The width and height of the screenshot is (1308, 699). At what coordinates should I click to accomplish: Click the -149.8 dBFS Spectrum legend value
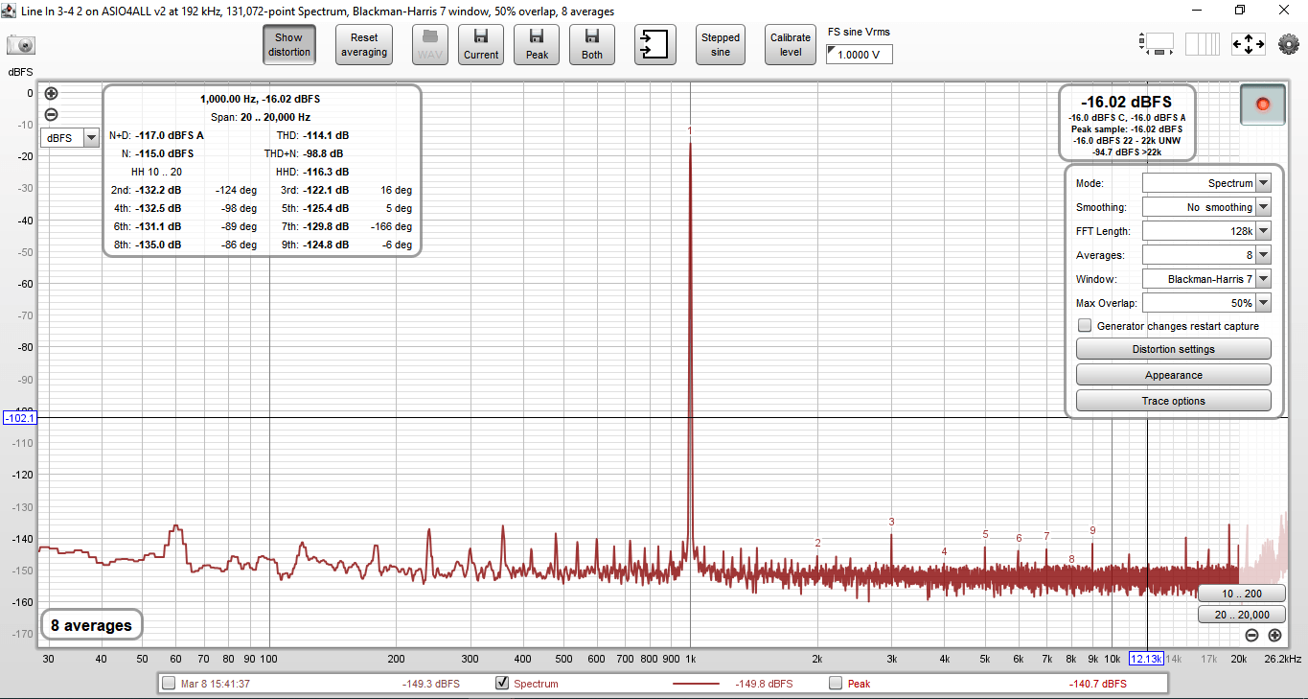coord(764,684)
